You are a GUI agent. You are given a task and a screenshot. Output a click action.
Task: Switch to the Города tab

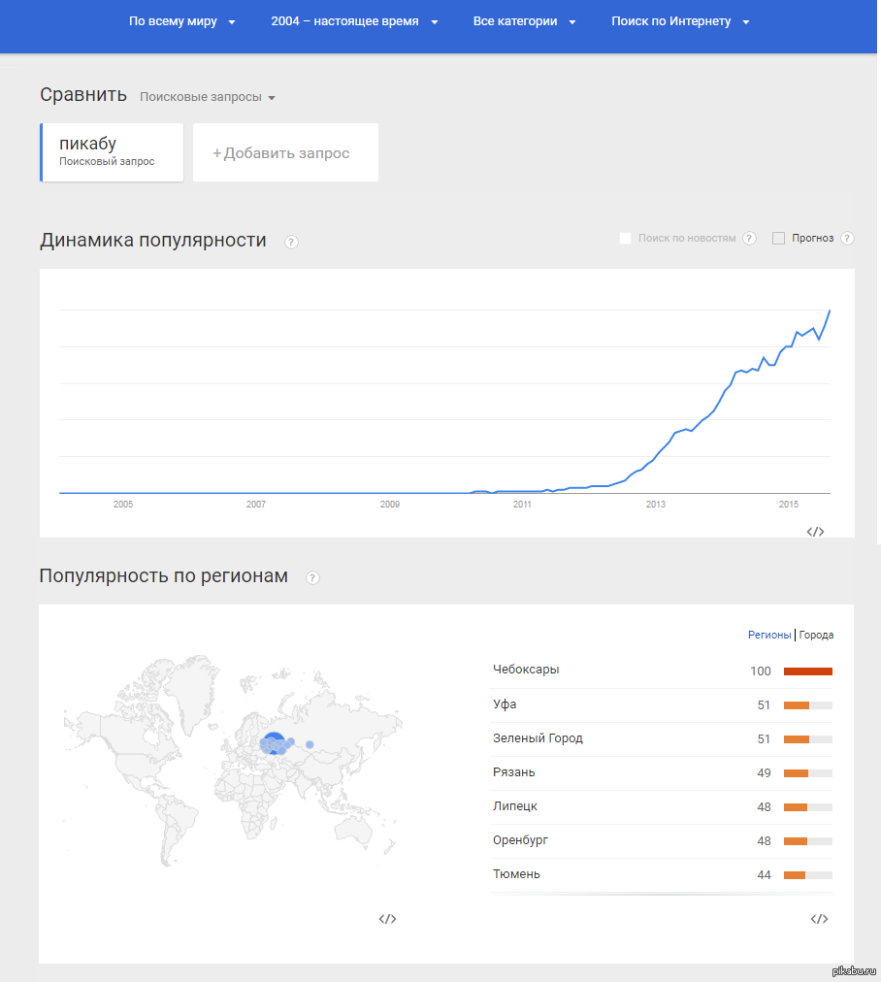tap(816, 635)
